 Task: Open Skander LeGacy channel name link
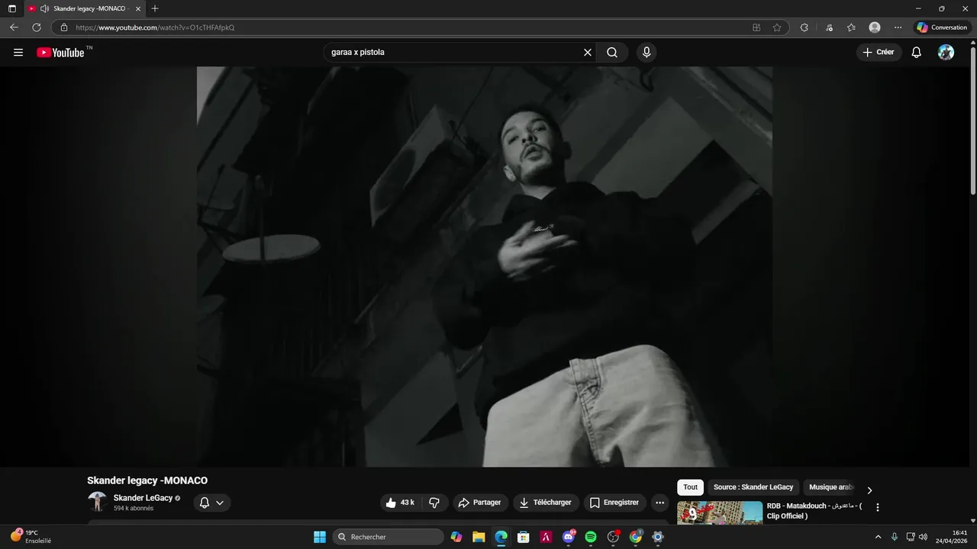coord(143,498)
